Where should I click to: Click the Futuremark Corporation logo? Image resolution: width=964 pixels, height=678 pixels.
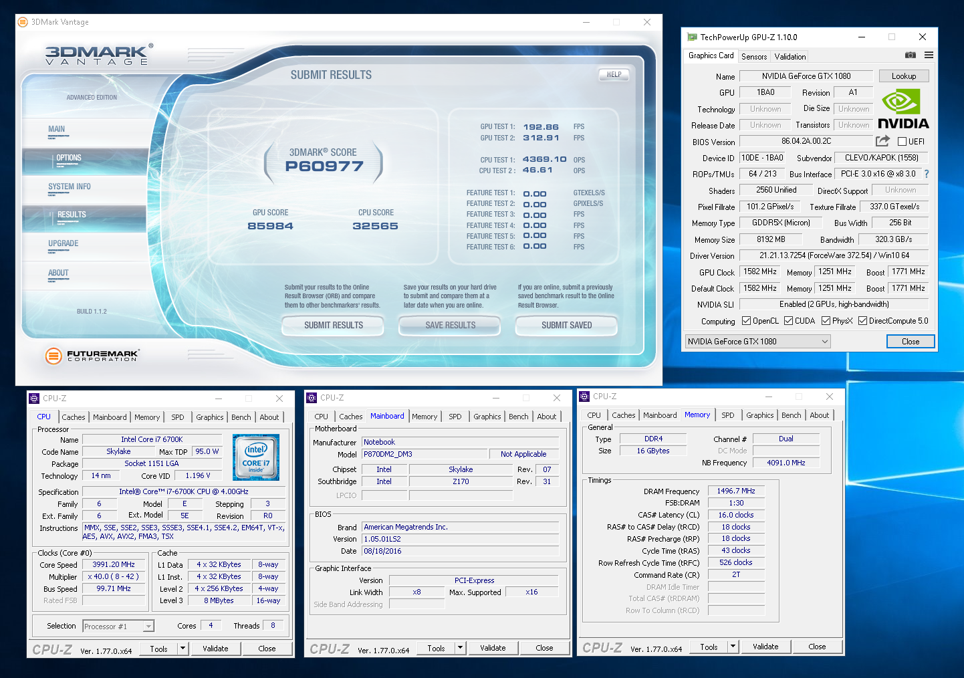point(92,356)
